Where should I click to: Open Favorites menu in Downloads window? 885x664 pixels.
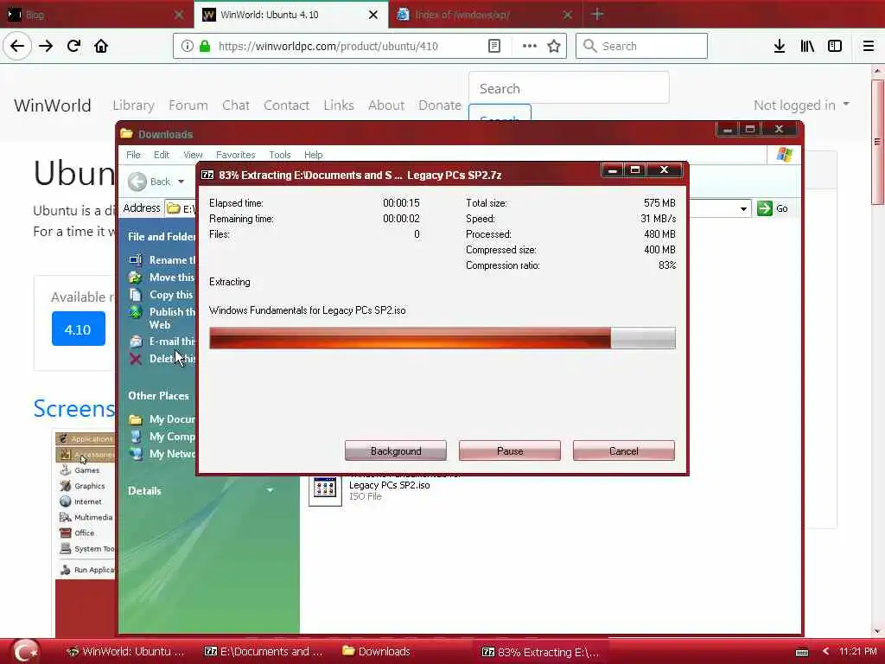point(235,155)
